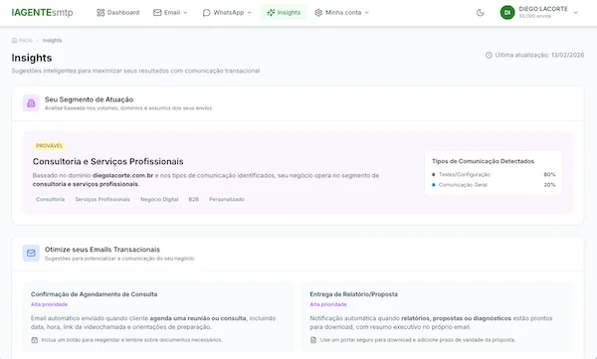Viewport: 597px width, 359px height.
Task: Click the DI user avatar
Action: pos(507,13)
